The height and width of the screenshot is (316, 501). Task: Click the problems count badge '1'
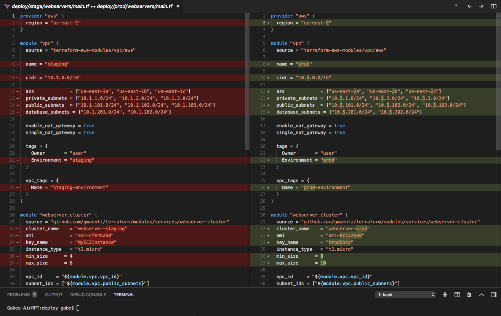click(34, 295)
